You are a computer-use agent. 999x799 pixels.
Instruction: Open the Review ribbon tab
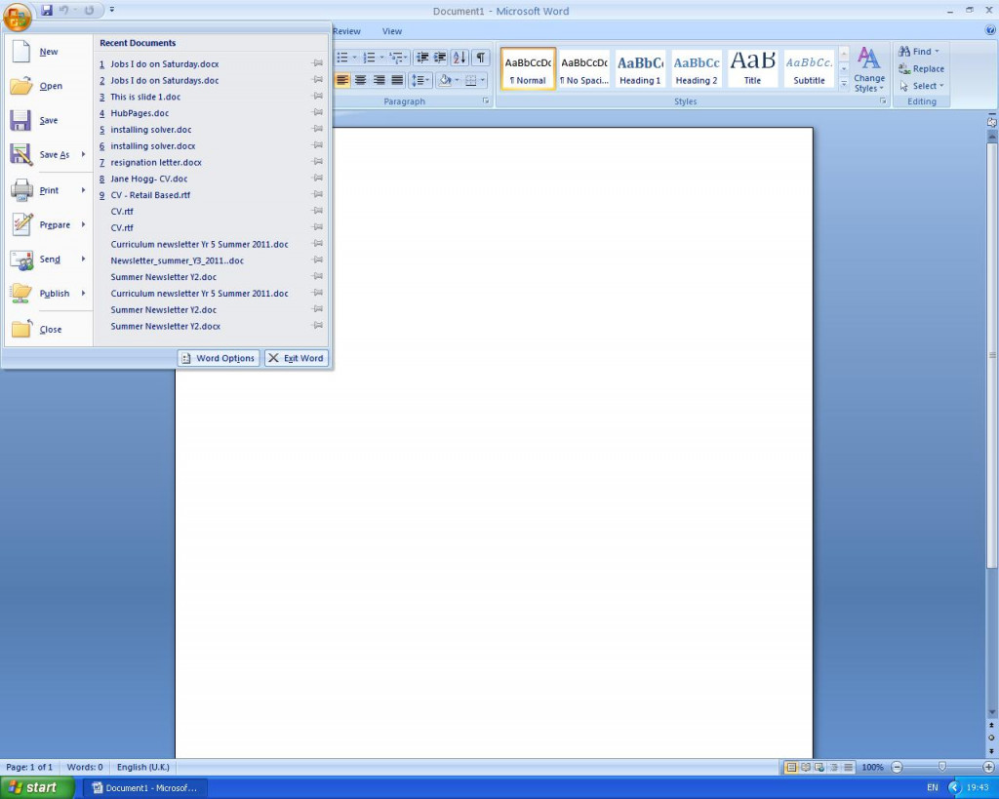click(346, 30)
